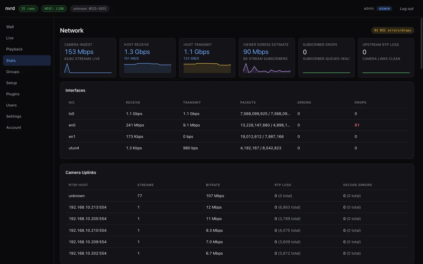This screenshot has height=264, width=423.
Task: Click the unknown 0525-1655 badge
Action: [90, 9]
